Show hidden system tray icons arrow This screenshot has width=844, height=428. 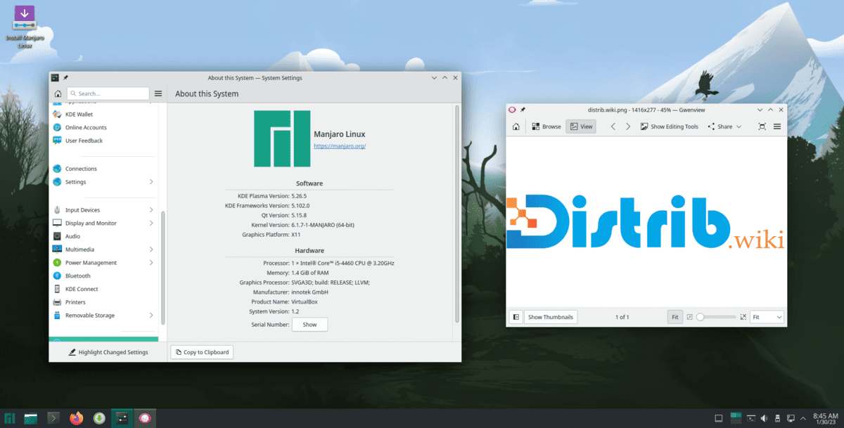click(804, 418)
